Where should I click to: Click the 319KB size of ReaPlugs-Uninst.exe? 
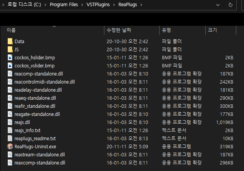tap(227, 147)
